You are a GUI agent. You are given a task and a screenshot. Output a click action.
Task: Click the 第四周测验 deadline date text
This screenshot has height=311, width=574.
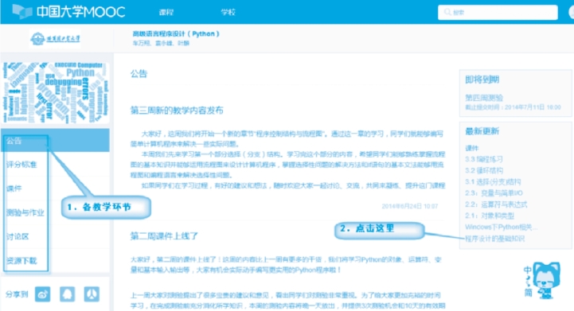coord(513,107)
